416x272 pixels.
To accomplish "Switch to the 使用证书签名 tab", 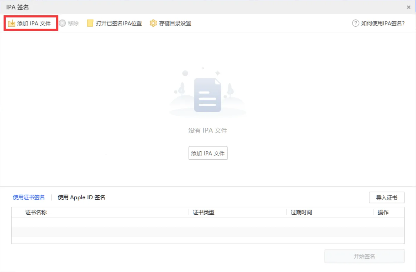I will coord(29,197).
